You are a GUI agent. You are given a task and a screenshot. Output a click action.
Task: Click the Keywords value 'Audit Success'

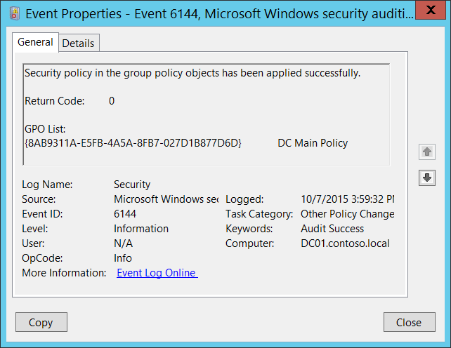click(332, 229)
